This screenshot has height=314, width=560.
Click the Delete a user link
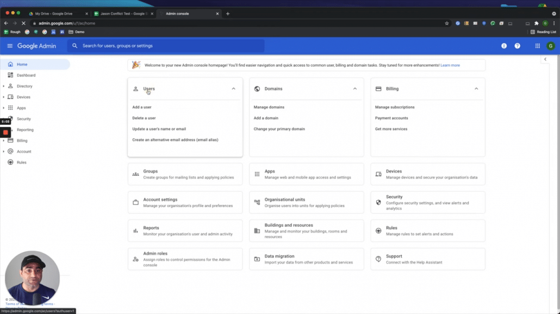[x=144, y=118]
